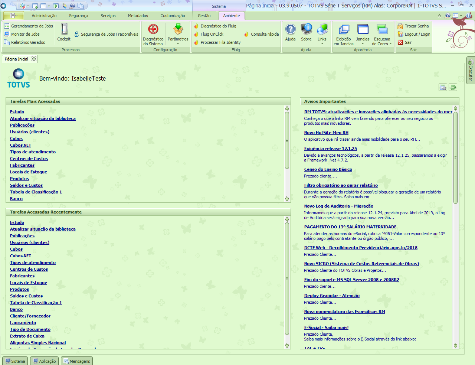
Task: Open Centros de Custos in Tarefas Mais Acessadas
Action: coord(29,159)
